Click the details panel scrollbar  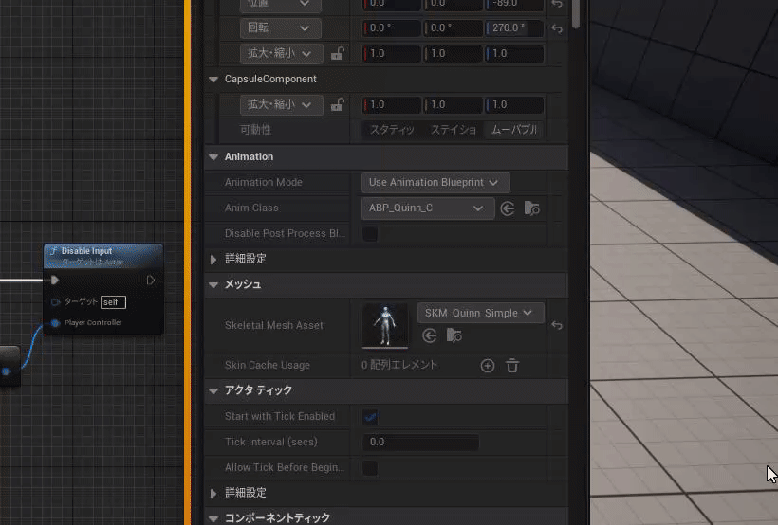click(576, 14)
